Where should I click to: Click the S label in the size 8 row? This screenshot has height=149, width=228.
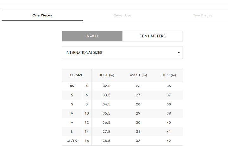72,104
